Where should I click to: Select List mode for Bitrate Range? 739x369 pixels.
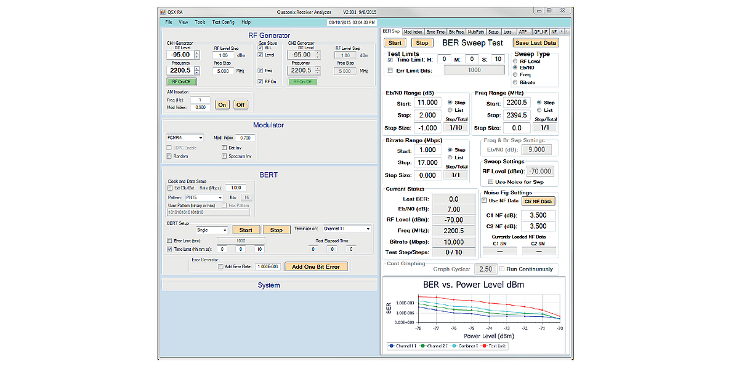450,157
